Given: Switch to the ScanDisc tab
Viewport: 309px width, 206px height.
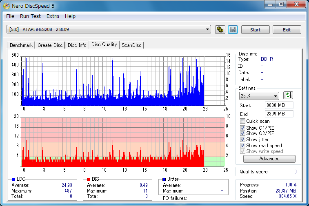Looking at the screenshot, I should point(131,45).
